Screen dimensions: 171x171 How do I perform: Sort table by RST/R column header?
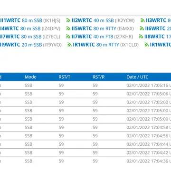click(98, 77)
